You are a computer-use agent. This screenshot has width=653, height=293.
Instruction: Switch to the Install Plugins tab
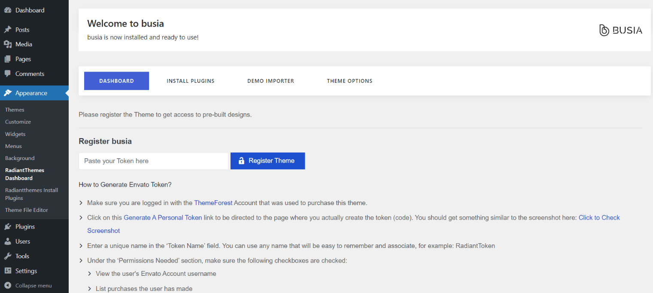coord(190,81)
